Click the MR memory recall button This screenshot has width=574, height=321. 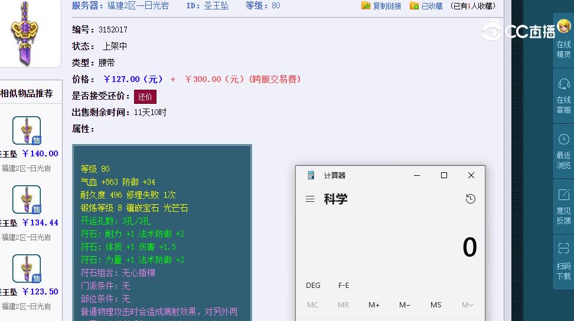coord(343,305)
